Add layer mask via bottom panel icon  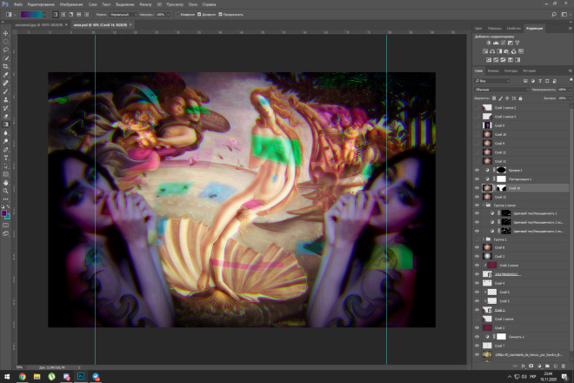point(531,366)
